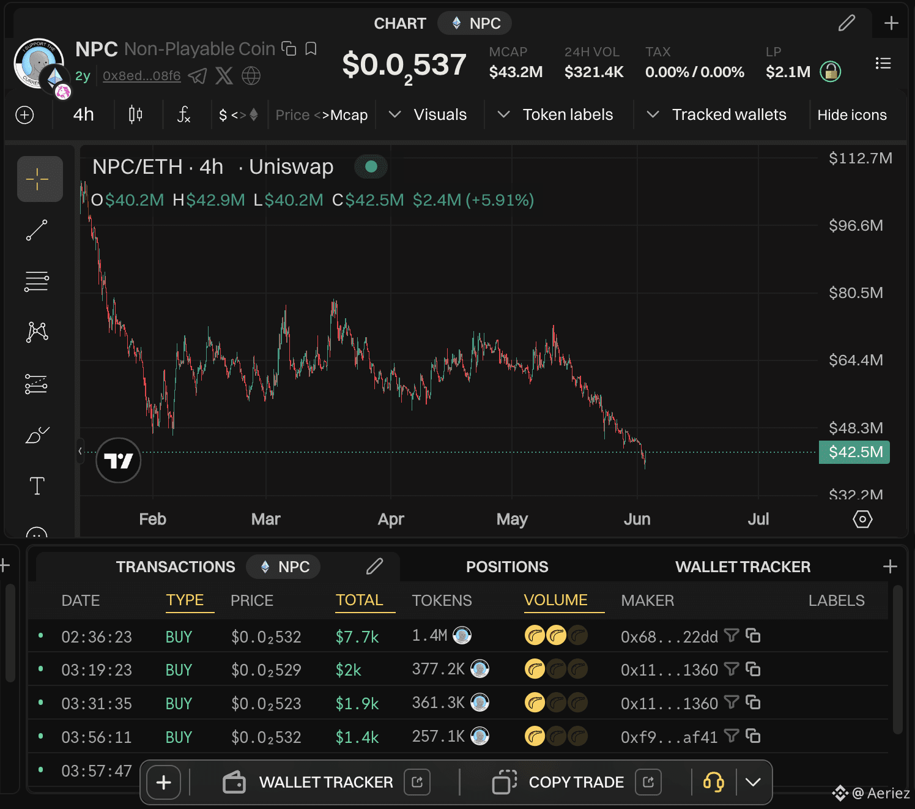Switch to the WALLET TRACKER tab
The width and height of the screenshot is (915, 809).
pos(743,567)
